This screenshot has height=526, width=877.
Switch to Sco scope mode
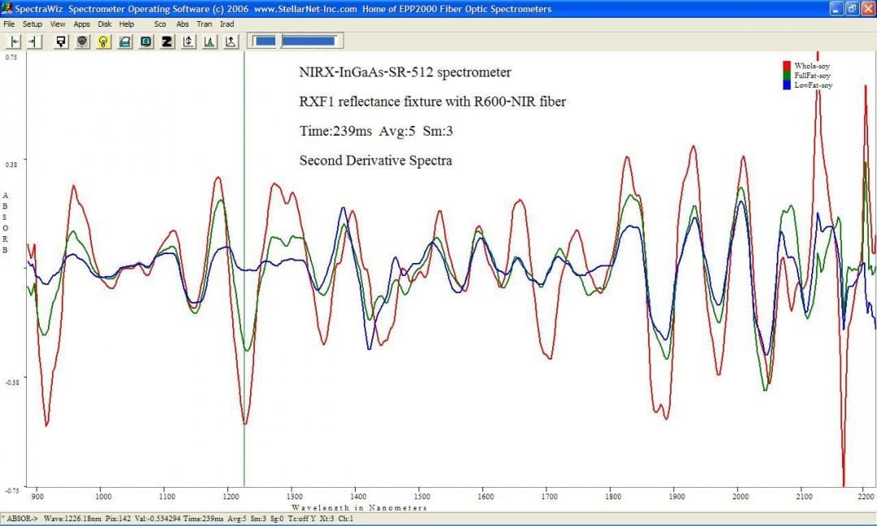(x=160, y=24)
